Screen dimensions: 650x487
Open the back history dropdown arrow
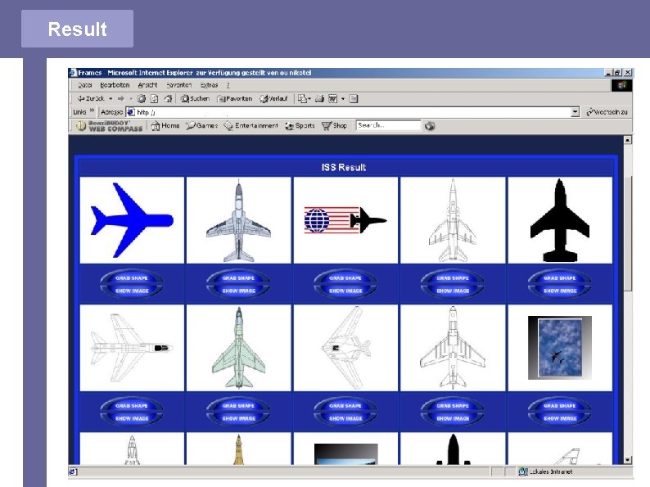click(x=111, y=99)
